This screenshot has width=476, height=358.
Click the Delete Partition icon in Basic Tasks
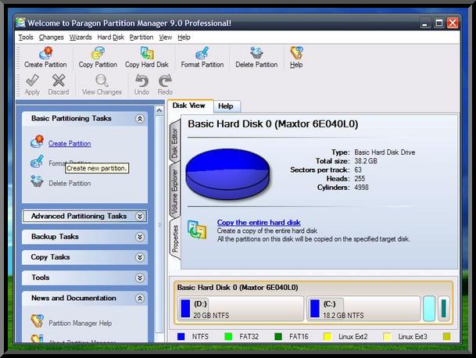pos(37,181)
